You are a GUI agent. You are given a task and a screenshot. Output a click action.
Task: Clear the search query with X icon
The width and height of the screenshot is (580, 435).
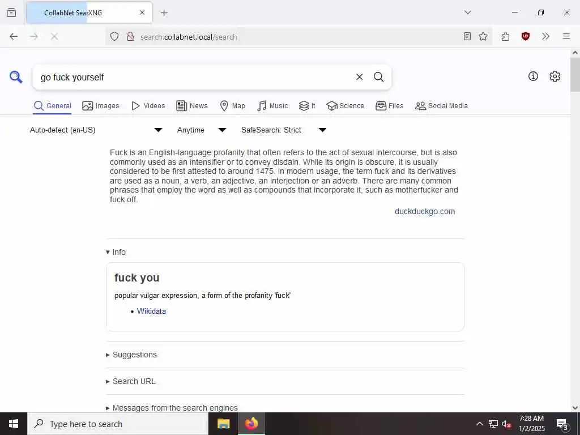pyautogui.click(x=359, y=77)
